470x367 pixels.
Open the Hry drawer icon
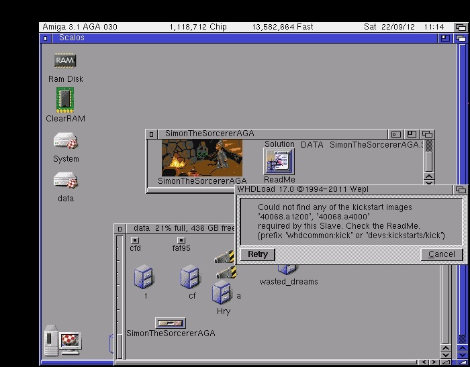(x=222, y=293)
